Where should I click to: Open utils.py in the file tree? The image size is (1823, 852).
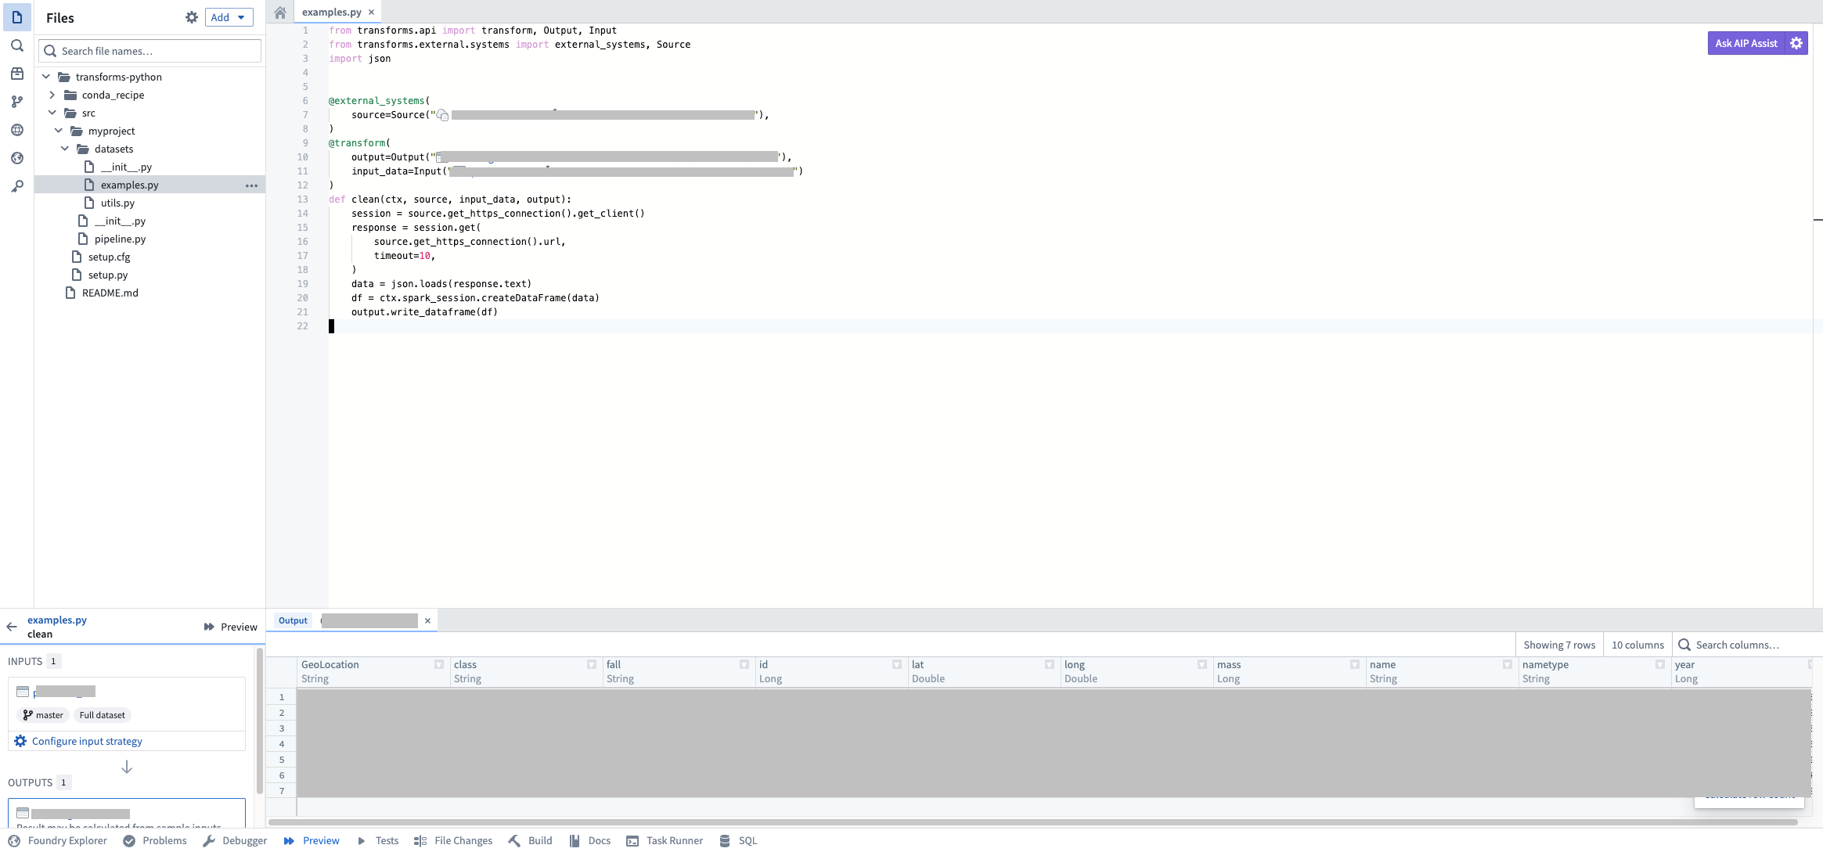[x=117, y=203]
